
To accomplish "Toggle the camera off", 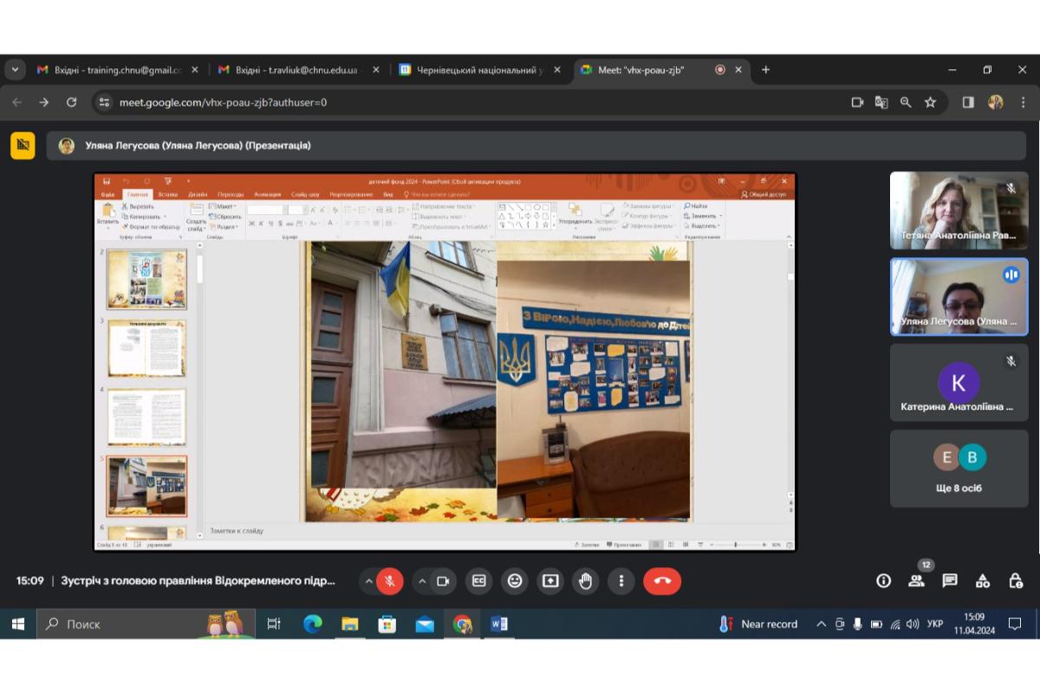I will click(x=443, y=581).
